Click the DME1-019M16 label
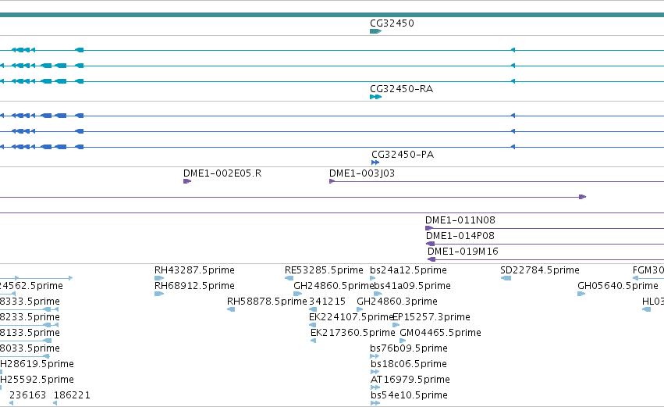 coord(463,252)
